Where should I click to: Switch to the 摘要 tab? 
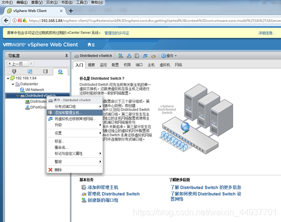(91, 65)
